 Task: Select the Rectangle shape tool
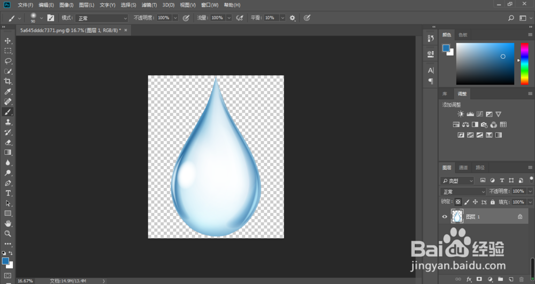click(8, 213)
